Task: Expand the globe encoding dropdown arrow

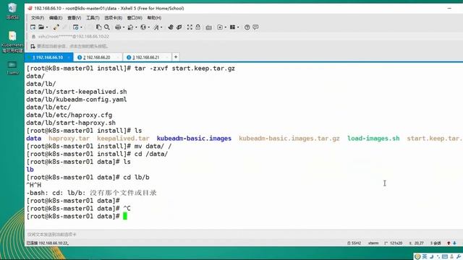Action: (x=148, y=27)
